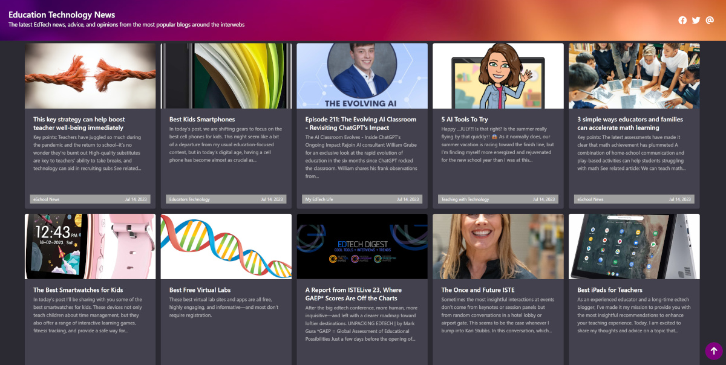Open the '5 AI Tools To Try' title
The width and height of the screenshot is (726, 365).
pos(465,119)
